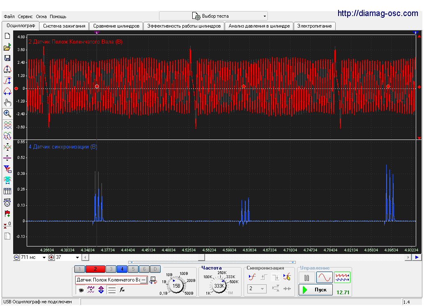The width and height of the screenshot is (424, 307).
Task: Click the pause recording button
Action: [306, 278]
